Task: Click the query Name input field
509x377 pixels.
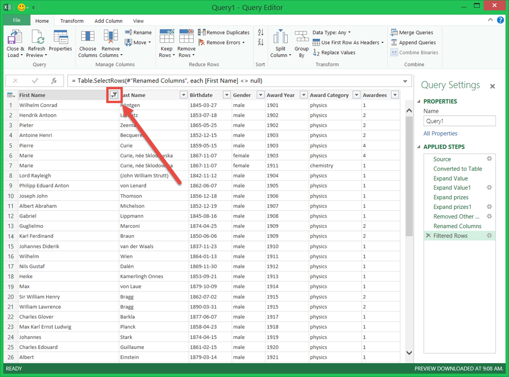Action: 459,121
